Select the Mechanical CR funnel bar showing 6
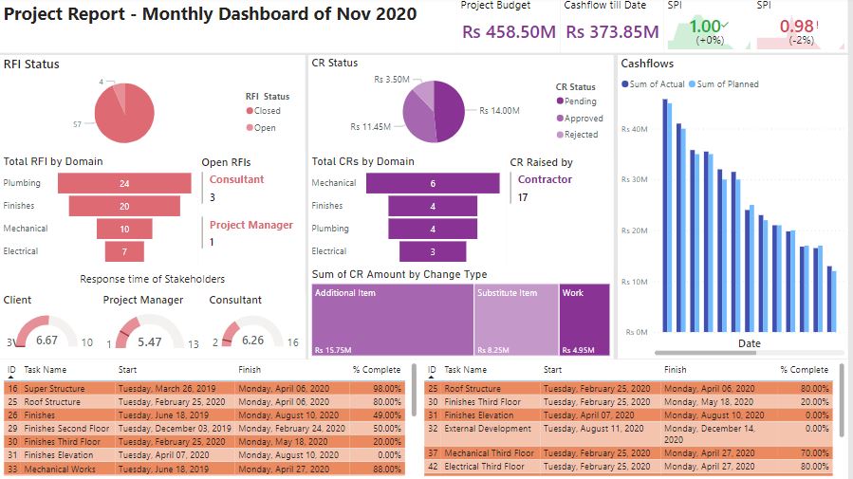853x479 pixels. [433, 183]
